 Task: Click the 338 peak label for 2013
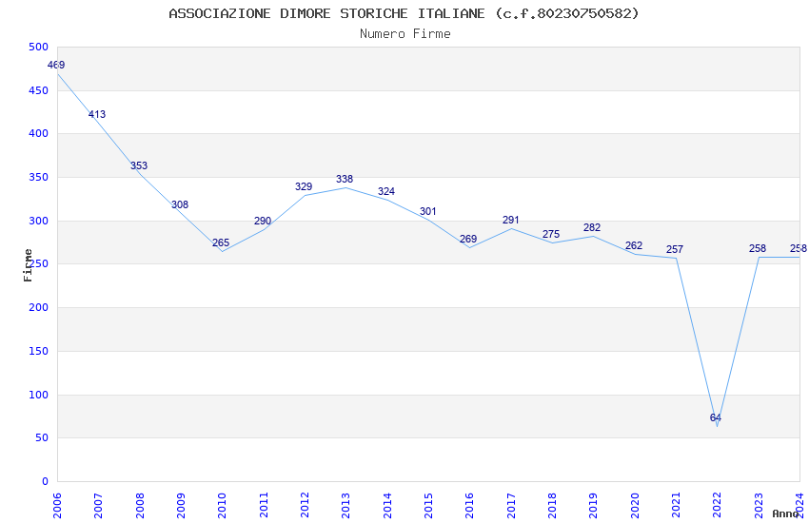coord(345,180)
